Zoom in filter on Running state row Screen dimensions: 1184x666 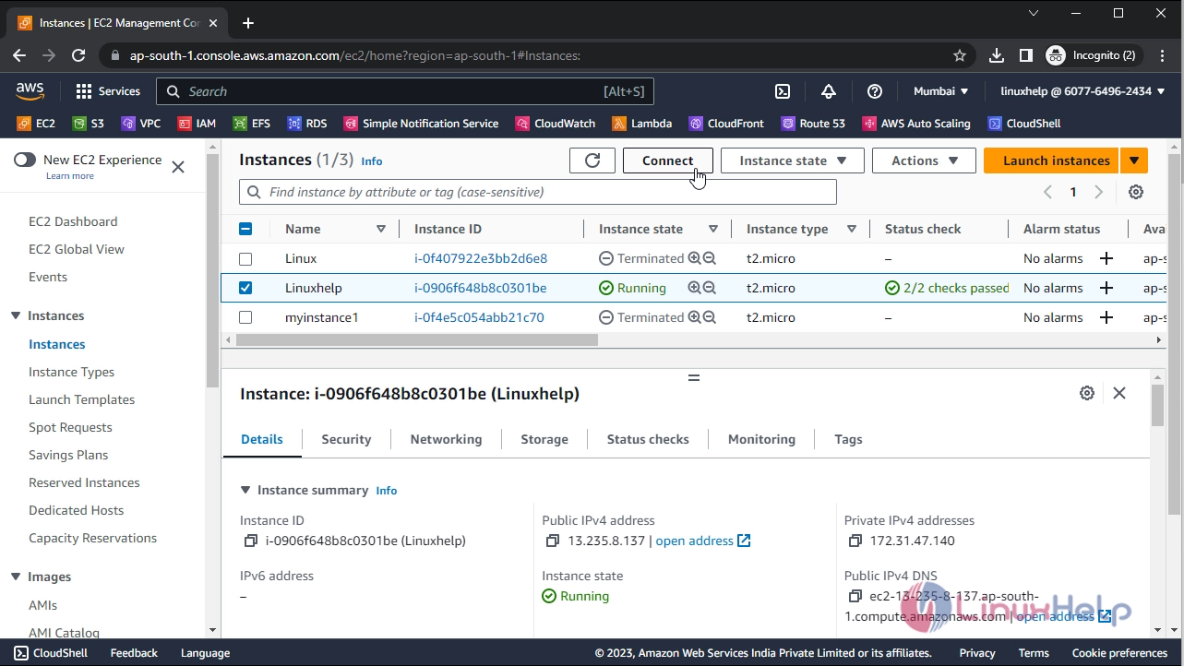(x=694, y=288)
